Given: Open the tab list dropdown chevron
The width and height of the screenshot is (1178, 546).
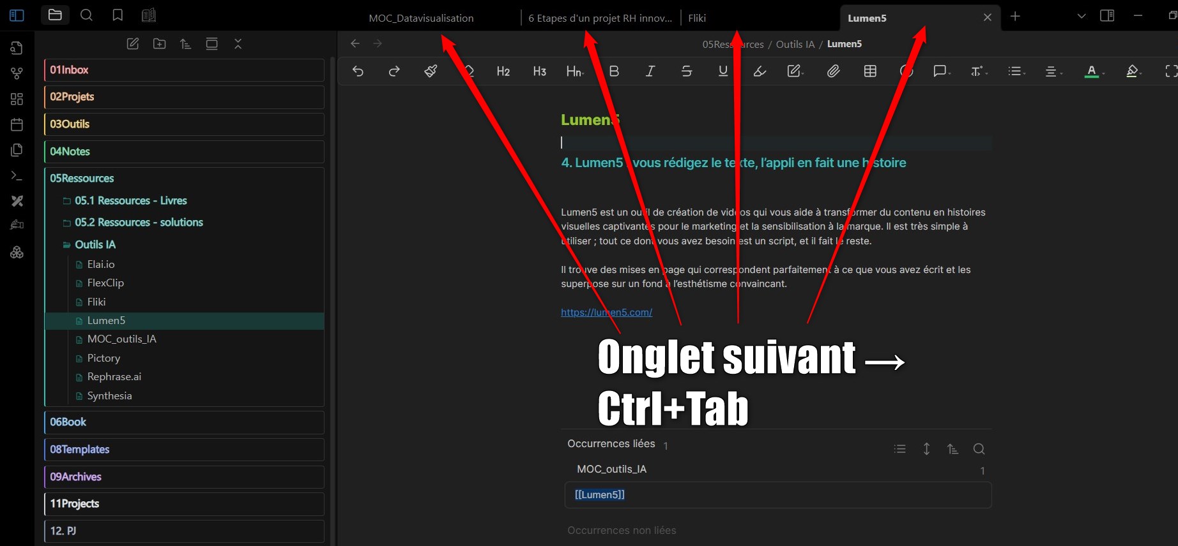Looking at the screenshot, I should point(1082,16).
